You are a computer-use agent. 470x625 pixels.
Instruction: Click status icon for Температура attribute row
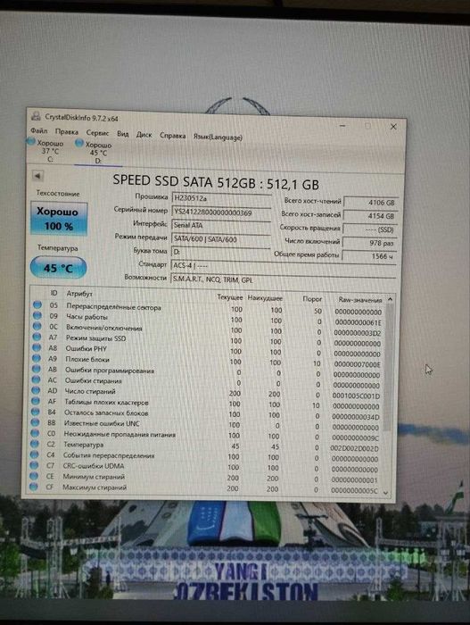pyautogui.click(x=35, y=444)
